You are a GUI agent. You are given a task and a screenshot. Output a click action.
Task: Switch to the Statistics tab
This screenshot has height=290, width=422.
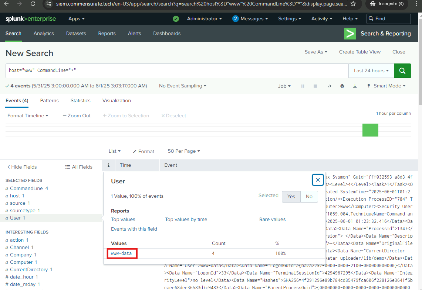(80, 100)
